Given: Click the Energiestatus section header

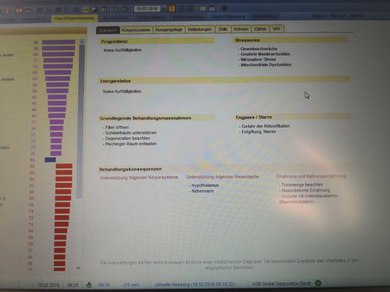Looking at the screenshot, I should pyautogui.click(x=225, y=80).
